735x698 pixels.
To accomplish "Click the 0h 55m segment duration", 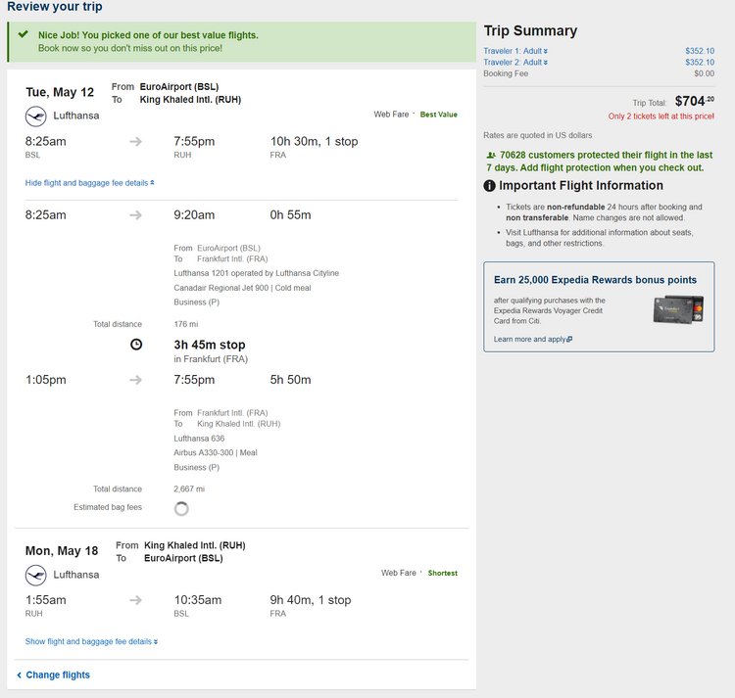I will tap(291, 215).
